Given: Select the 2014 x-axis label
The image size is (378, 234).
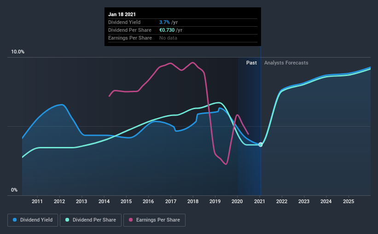Looking at the screenshot, I should click(x=104, y=201).
